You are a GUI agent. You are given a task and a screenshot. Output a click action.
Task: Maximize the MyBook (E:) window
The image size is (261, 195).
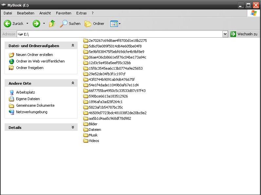point(248,5)
